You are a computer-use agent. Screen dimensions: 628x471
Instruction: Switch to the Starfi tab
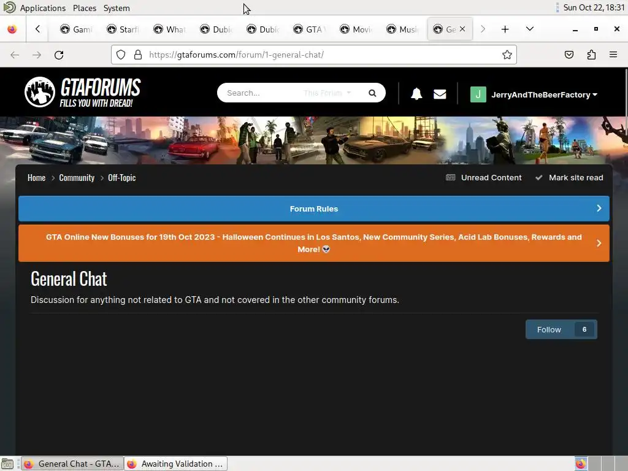[x=123, y=29]
